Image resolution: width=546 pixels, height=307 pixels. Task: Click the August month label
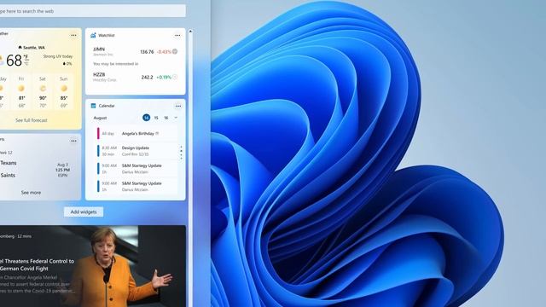click(100, 118)
